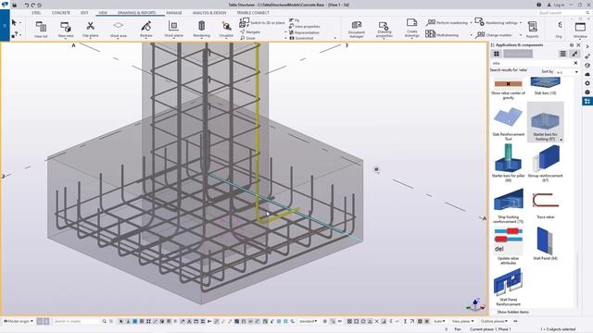The width and height of the screenshot is (593, 333).
Task: Select Trace rebar component
Action: coord(545,204)
